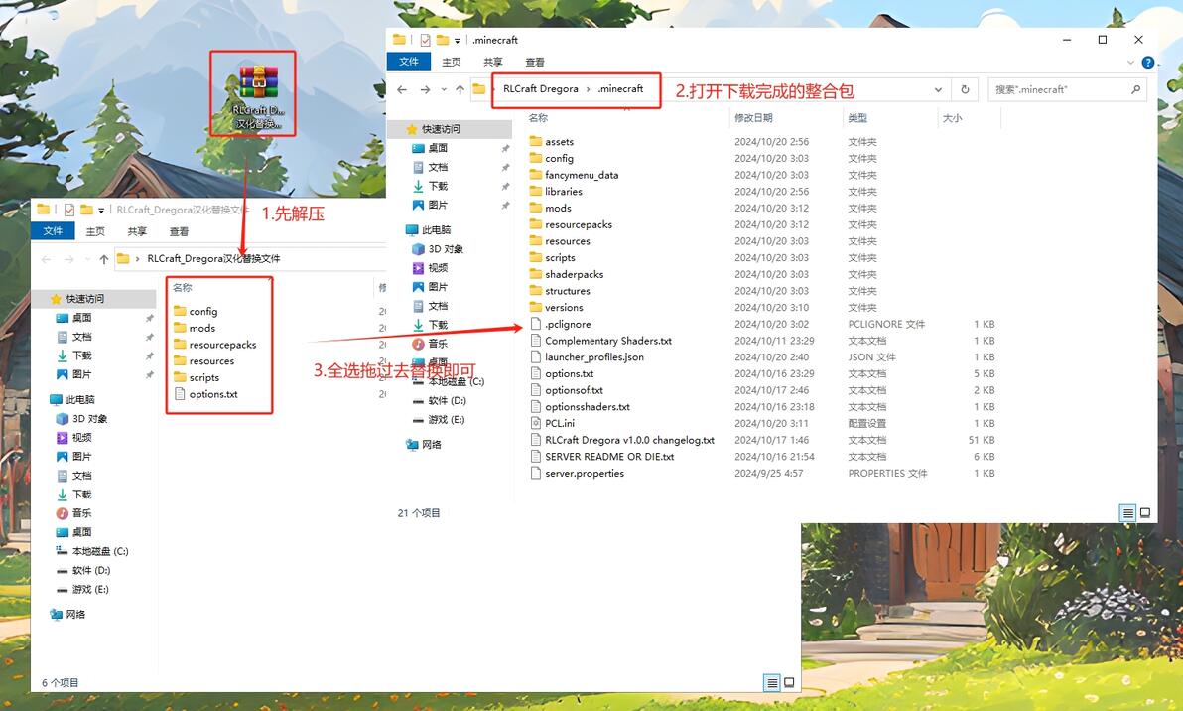Switch .minecraft window to large icons view
This screenshot has width=1183, height=711.
1144,513
